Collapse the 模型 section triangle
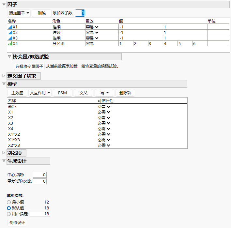The image size is (231, 228). [4, 84]
